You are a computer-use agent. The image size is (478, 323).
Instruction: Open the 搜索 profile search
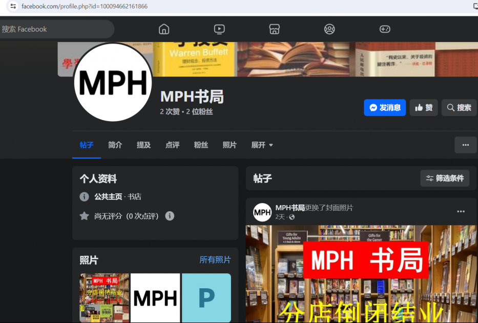[459, 107]
